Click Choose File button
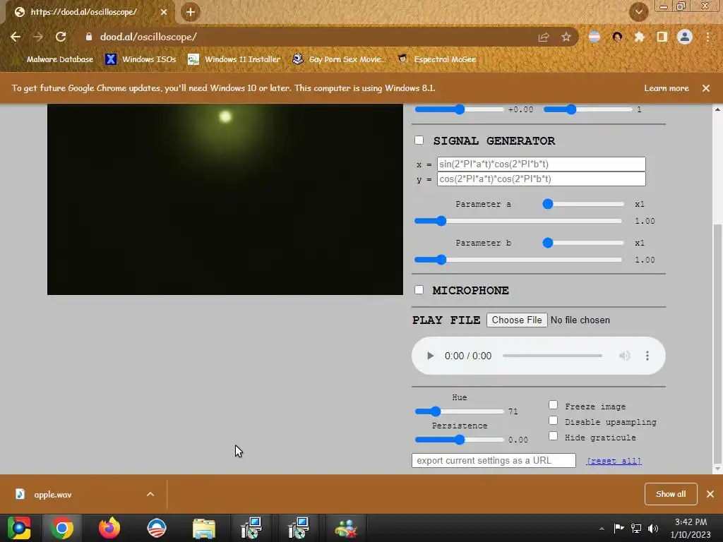 pos(517,320)
